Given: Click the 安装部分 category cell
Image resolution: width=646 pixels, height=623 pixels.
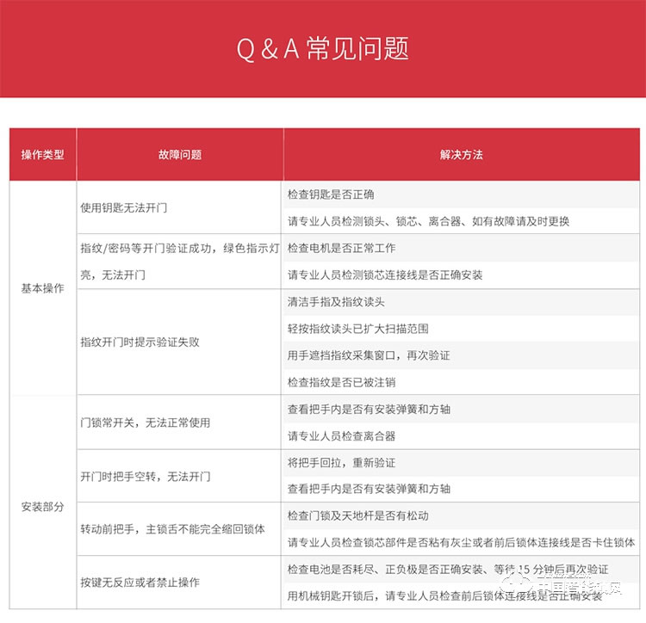Looking at the screenshot, I should point(42,507).
